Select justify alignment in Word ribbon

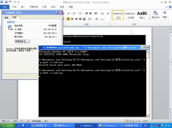80,19
